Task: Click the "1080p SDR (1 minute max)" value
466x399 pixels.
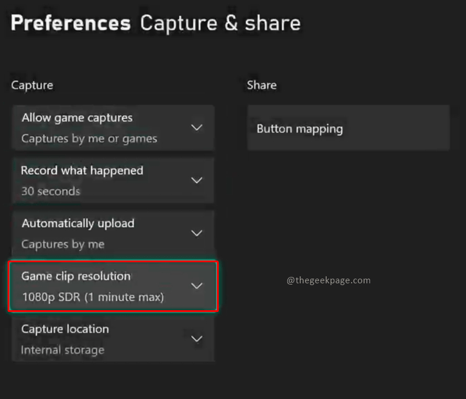Action: point(93,297)
